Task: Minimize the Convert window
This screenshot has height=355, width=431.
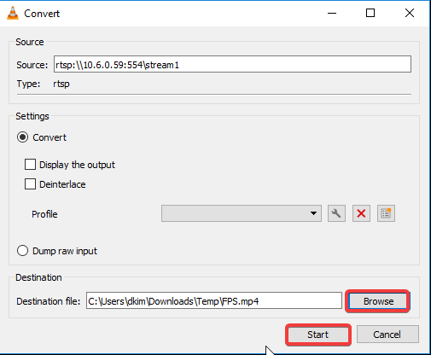Action: tap(332, 13)
